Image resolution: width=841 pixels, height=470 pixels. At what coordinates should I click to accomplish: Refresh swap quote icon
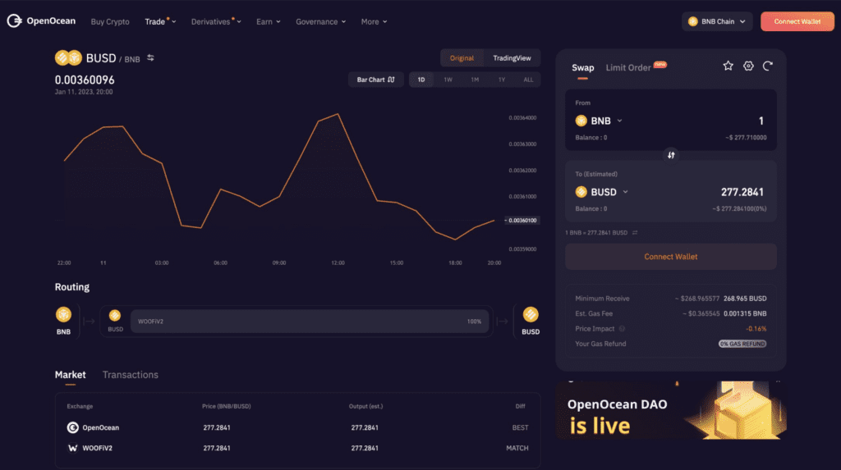768,66
